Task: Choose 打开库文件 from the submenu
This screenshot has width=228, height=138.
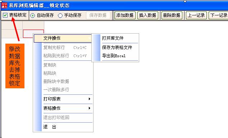Action: coord(113,38)
